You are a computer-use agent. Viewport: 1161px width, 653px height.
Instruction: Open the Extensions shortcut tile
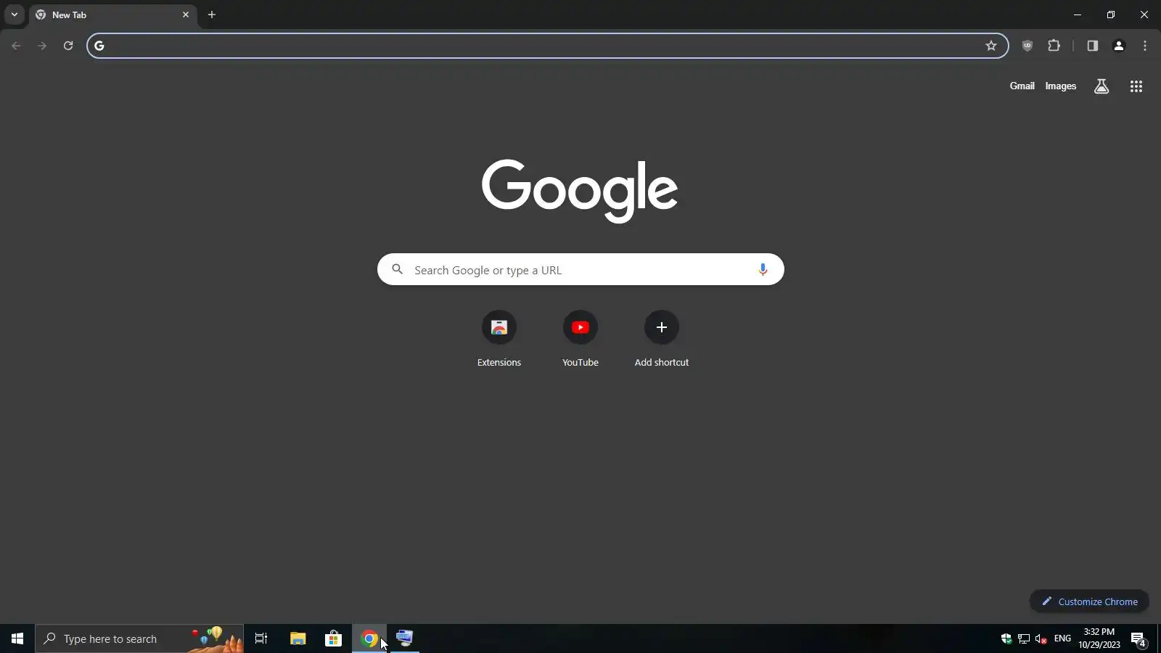click(x=499, y=339)
